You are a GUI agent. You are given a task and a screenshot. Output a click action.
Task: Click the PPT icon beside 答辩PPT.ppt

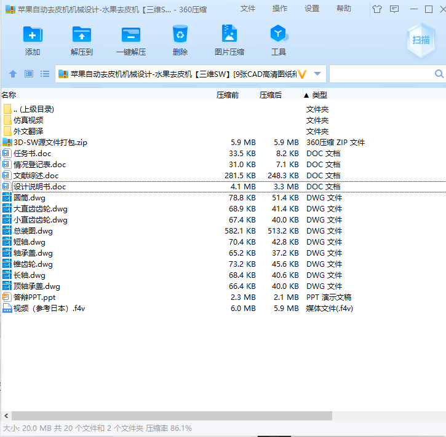coord(7,297)
